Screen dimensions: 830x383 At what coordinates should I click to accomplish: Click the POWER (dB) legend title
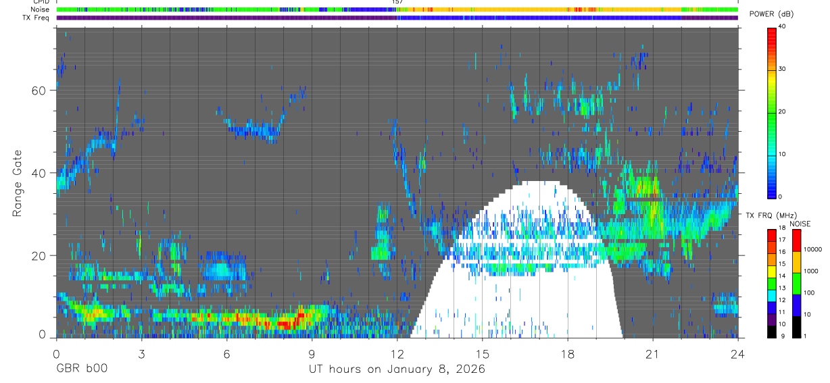[772, 14]
